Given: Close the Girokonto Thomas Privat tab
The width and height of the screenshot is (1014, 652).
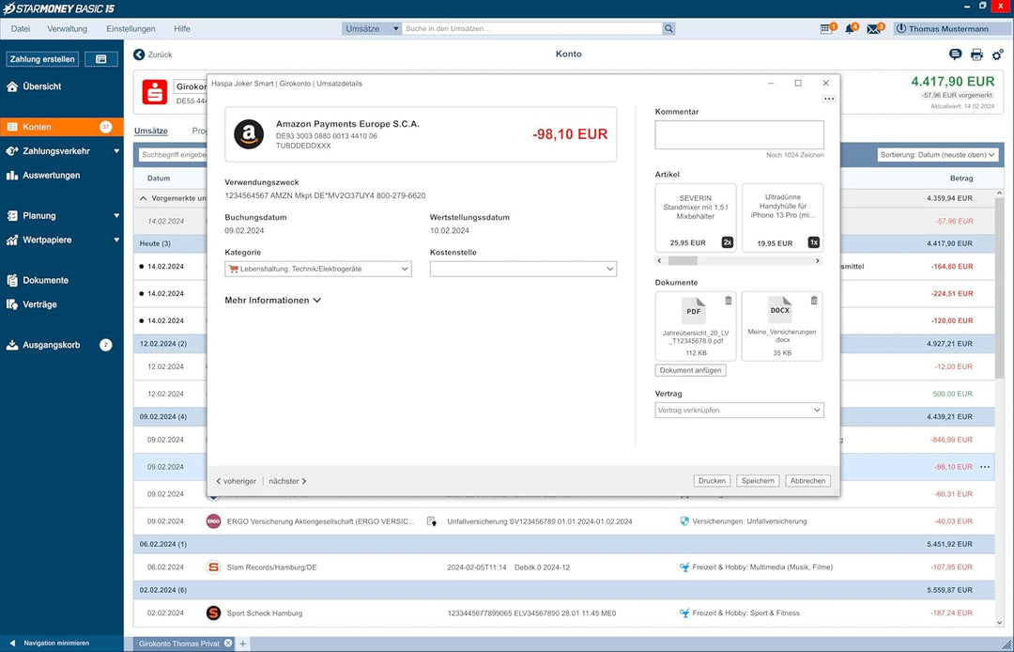Looking at the screenshot, I should coord(227,644).
